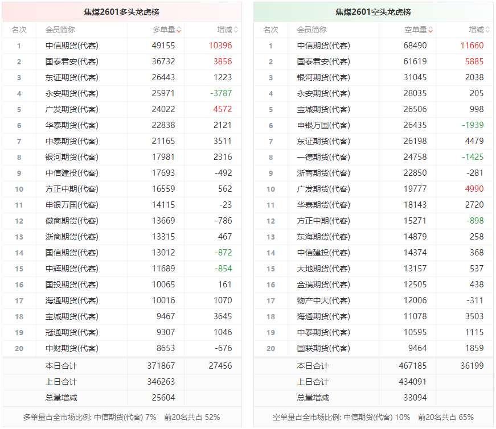Select 东证期货(代客) in short table
This screenshot has width=496, height=429.
(323, 141)
